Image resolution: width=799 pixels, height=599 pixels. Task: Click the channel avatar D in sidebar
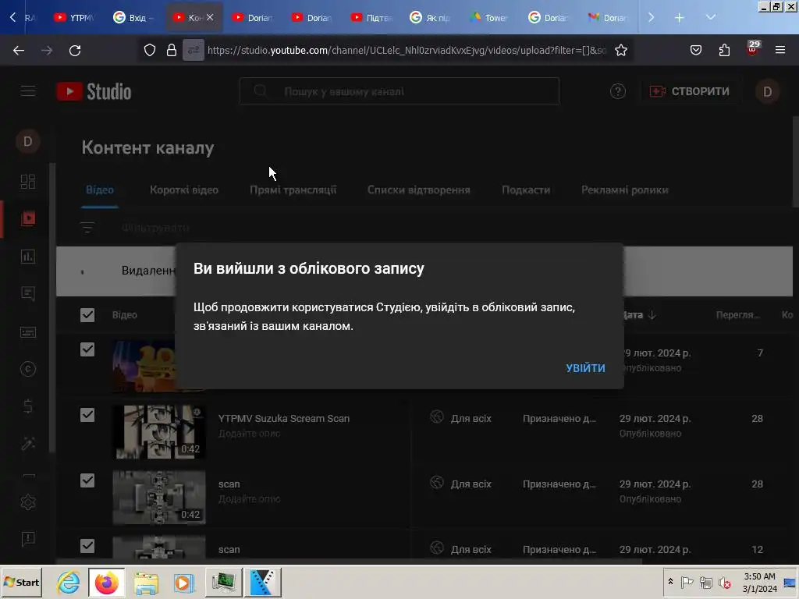(28, 141)
